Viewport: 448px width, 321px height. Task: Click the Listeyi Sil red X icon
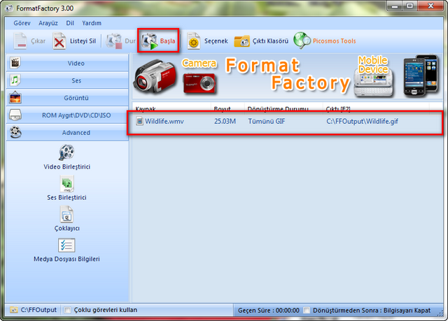[59, 41]
